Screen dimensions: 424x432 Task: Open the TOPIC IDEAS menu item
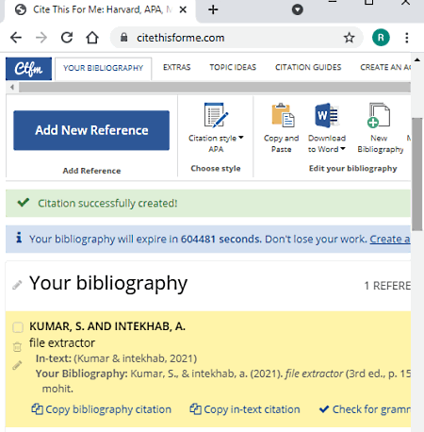click(233, 67)
